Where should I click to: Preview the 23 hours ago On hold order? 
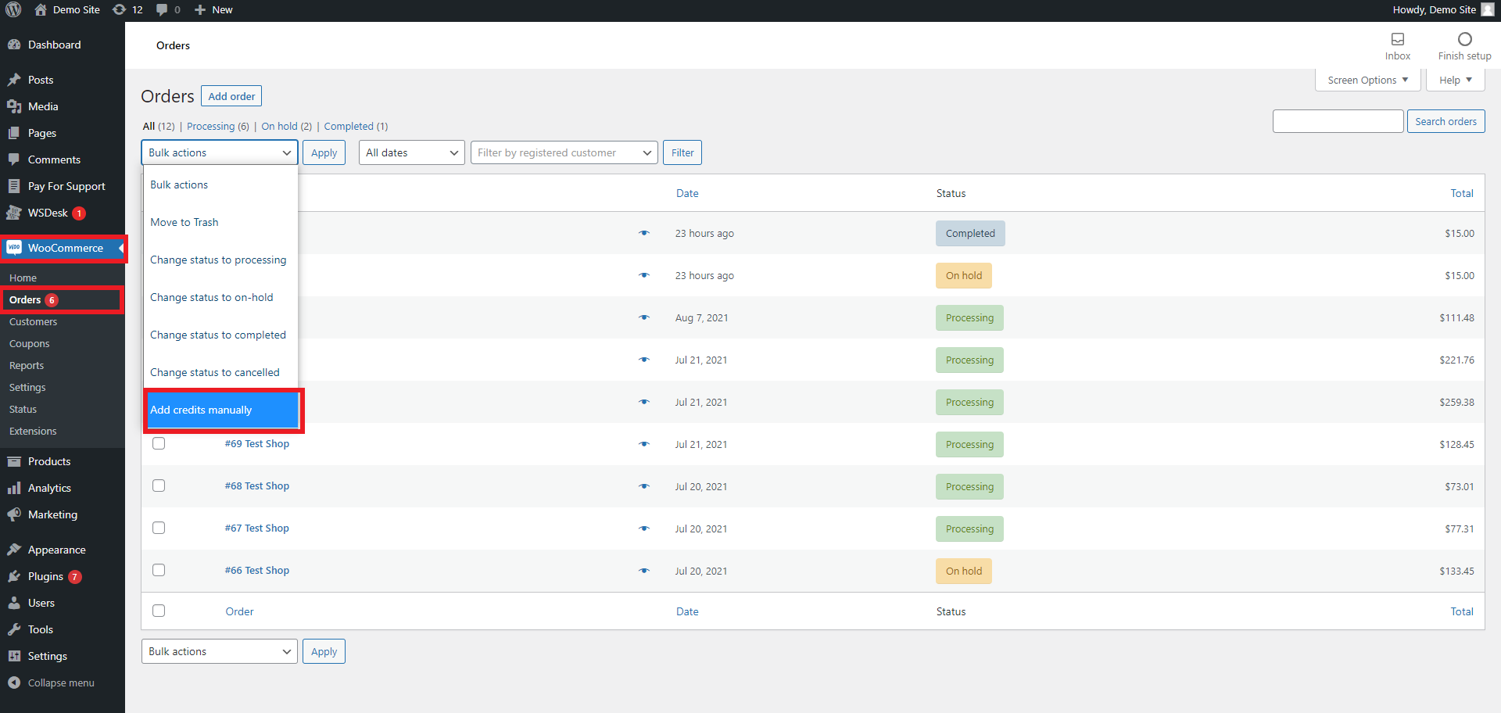[644, 275]
